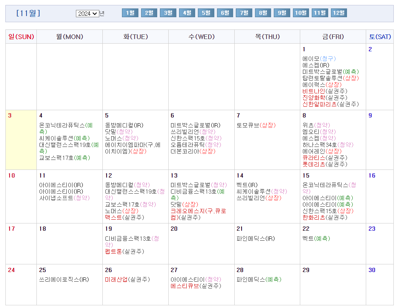
Task: Open 신한스팩15호(상장) on November 15
Action: pos(328,211)
